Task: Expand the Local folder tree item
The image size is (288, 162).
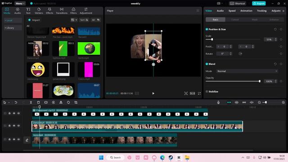Action: point(13,20)
